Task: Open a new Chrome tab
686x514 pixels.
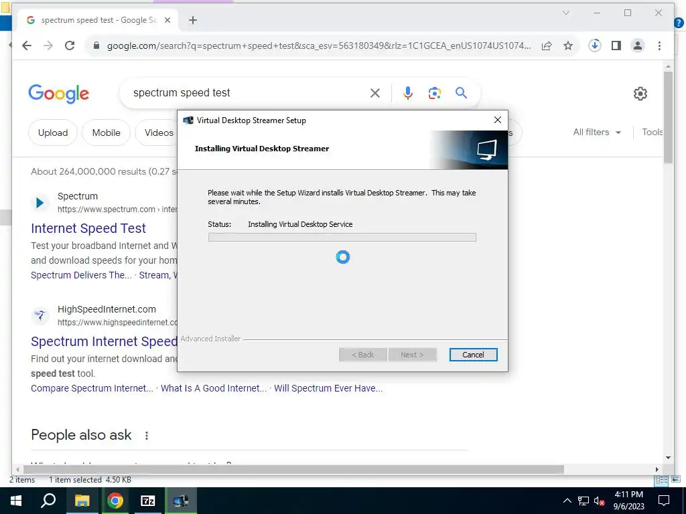Action: (x=193, y=20)
